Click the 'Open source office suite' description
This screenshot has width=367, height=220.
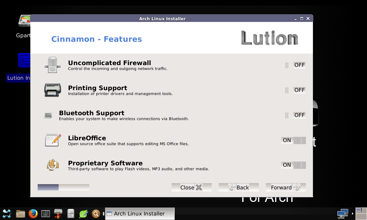point(128,144)
